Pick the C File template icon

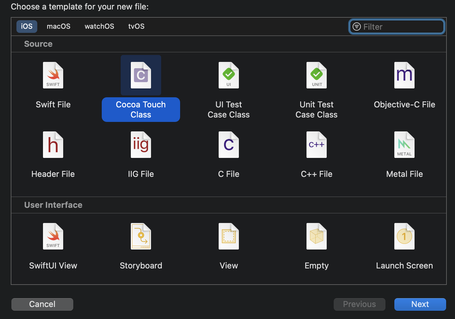(x=229, y=145)
